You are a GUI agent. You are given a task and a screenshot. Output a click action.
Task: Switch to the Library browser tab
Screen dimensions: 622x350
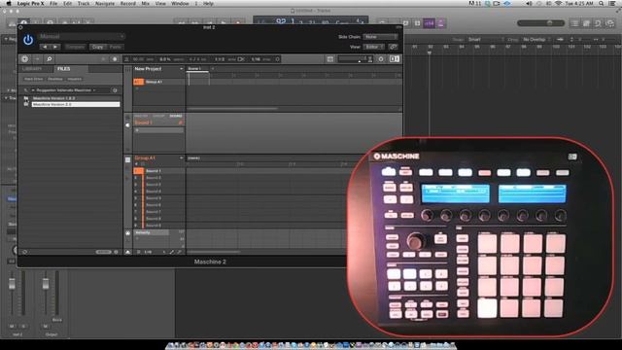point(32,69)
